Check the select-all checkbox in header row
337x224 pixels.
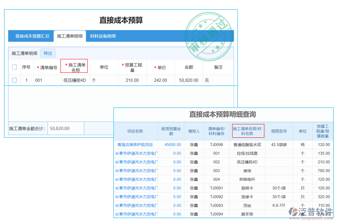pos(14,66)
